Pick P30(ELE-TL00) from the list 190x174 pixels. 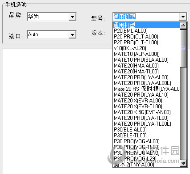pyautogui.click(x=146, y=136)
